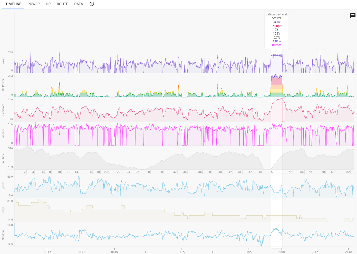Open the comments chat icon
This screenshot has width=357, height=254.
(x=353, y=16)
